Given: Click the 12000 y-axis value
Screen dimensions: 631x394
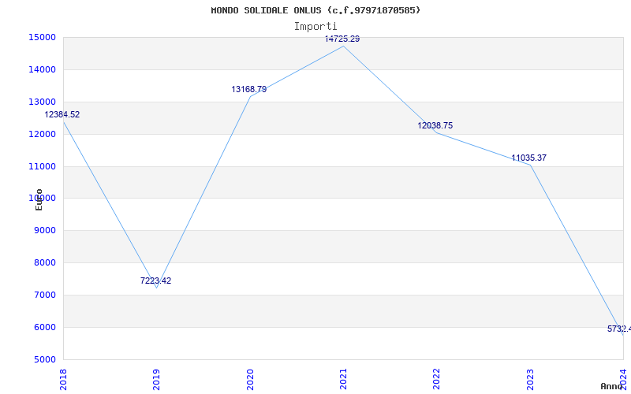Looking at the screenshot, I should pyautogui.click(x=43, y=134).
